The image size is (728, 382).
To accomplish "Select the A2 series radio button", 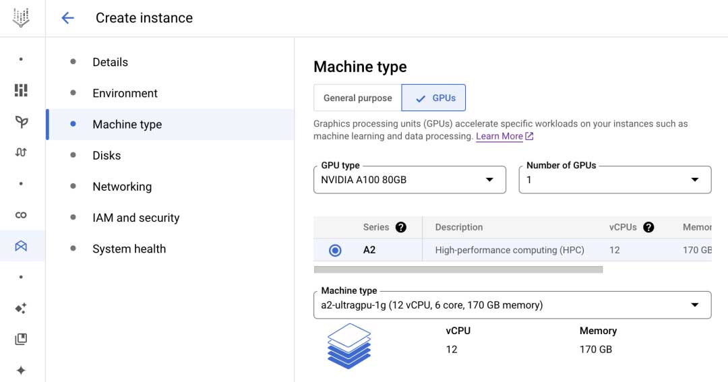I will point(335,251).
